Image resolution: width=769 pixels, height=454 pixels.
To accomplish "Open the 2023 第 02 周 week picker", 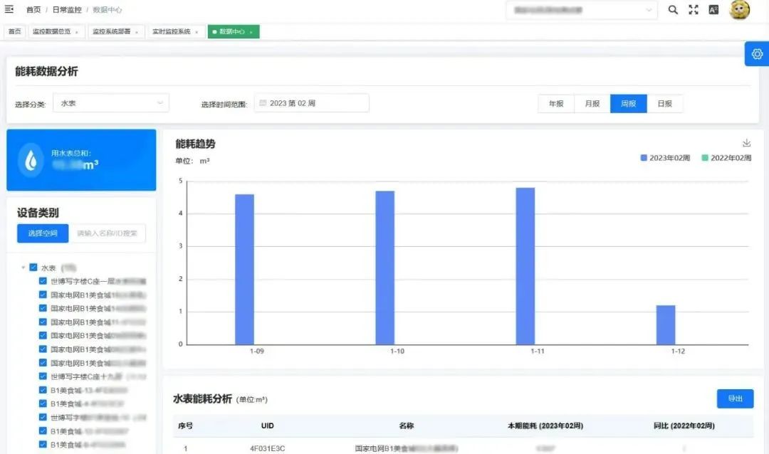I will [x=311, y=103].
